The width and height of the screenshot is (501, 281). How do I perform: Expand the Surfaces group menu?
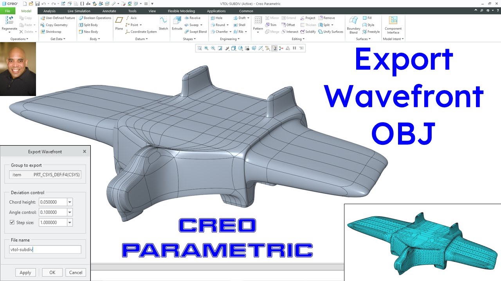[363, 39]
